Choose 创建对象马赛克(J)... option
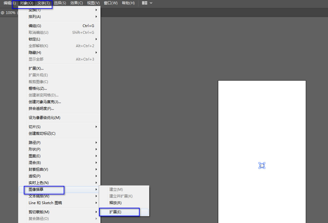 (45, 102)
